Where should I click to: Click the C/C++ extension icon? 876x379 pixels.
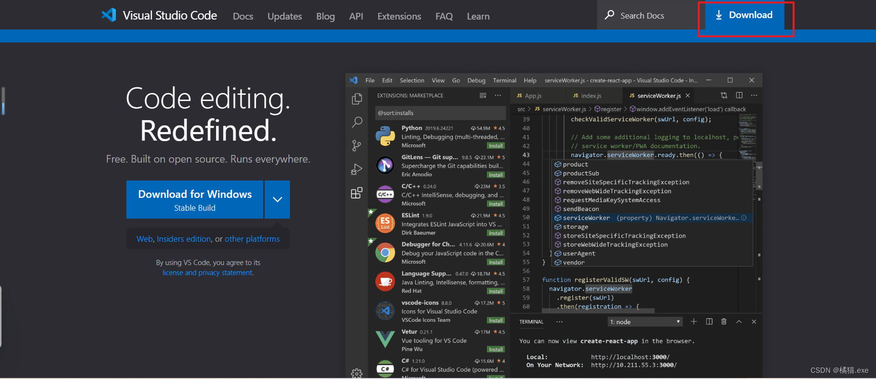point(385,194)
